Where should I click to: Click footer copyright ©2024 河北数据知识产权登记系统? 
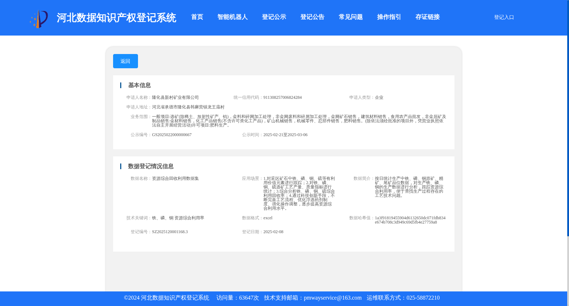pyautogui.click(x=166, y=298)
